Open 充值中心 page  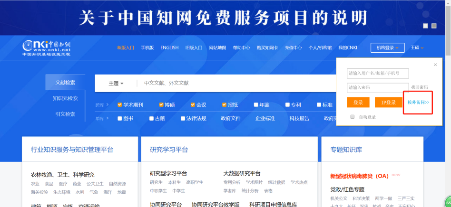click(x=294, y=47)
